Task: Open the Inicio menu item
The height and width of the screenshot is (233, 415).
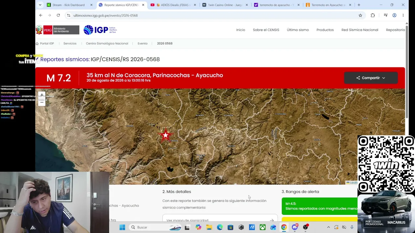Action: click(x=241, y=30)
